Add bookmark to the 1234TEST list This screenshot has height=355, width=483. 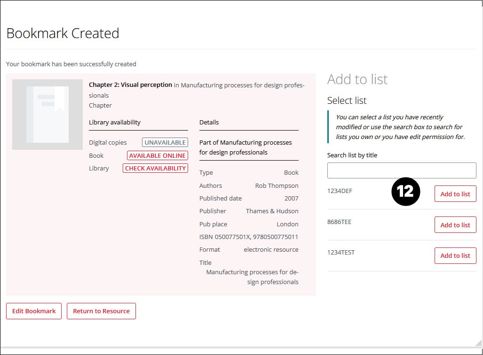(455, 255)
